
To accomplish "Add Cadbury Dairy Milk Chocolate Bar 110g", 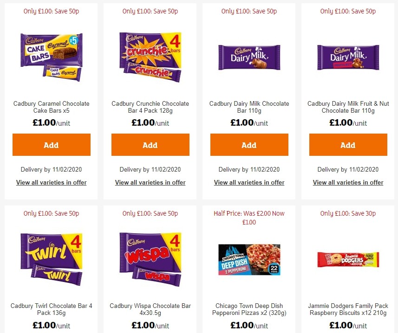I will click(249, 145).
